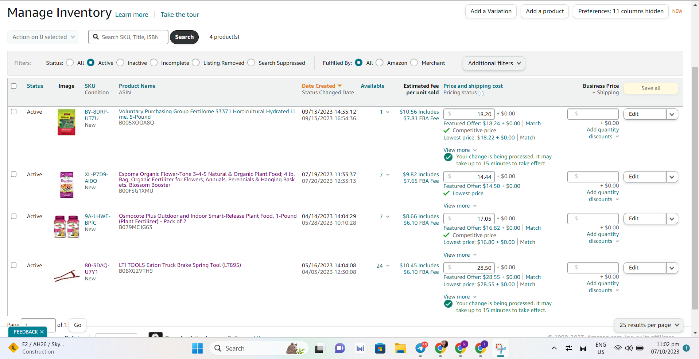Viewport: 699px width, 359px height.
Task: Click the Save all button
Action: click(651, 88)
